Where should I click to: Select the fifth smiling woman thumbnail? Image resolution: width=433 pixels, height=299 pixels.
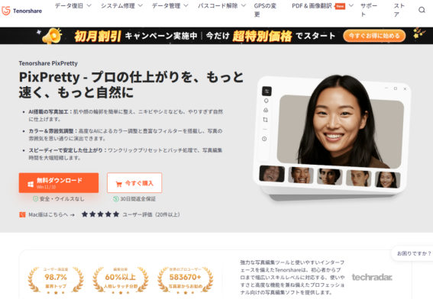(x=387, y=179)
